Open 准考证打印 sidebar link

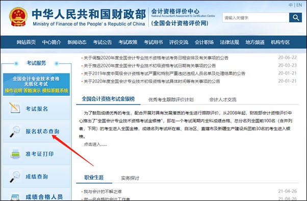click(x=40, y=154)
